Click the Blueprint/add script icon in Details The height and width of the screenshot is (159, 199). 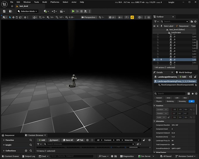(x=191, y=77)
